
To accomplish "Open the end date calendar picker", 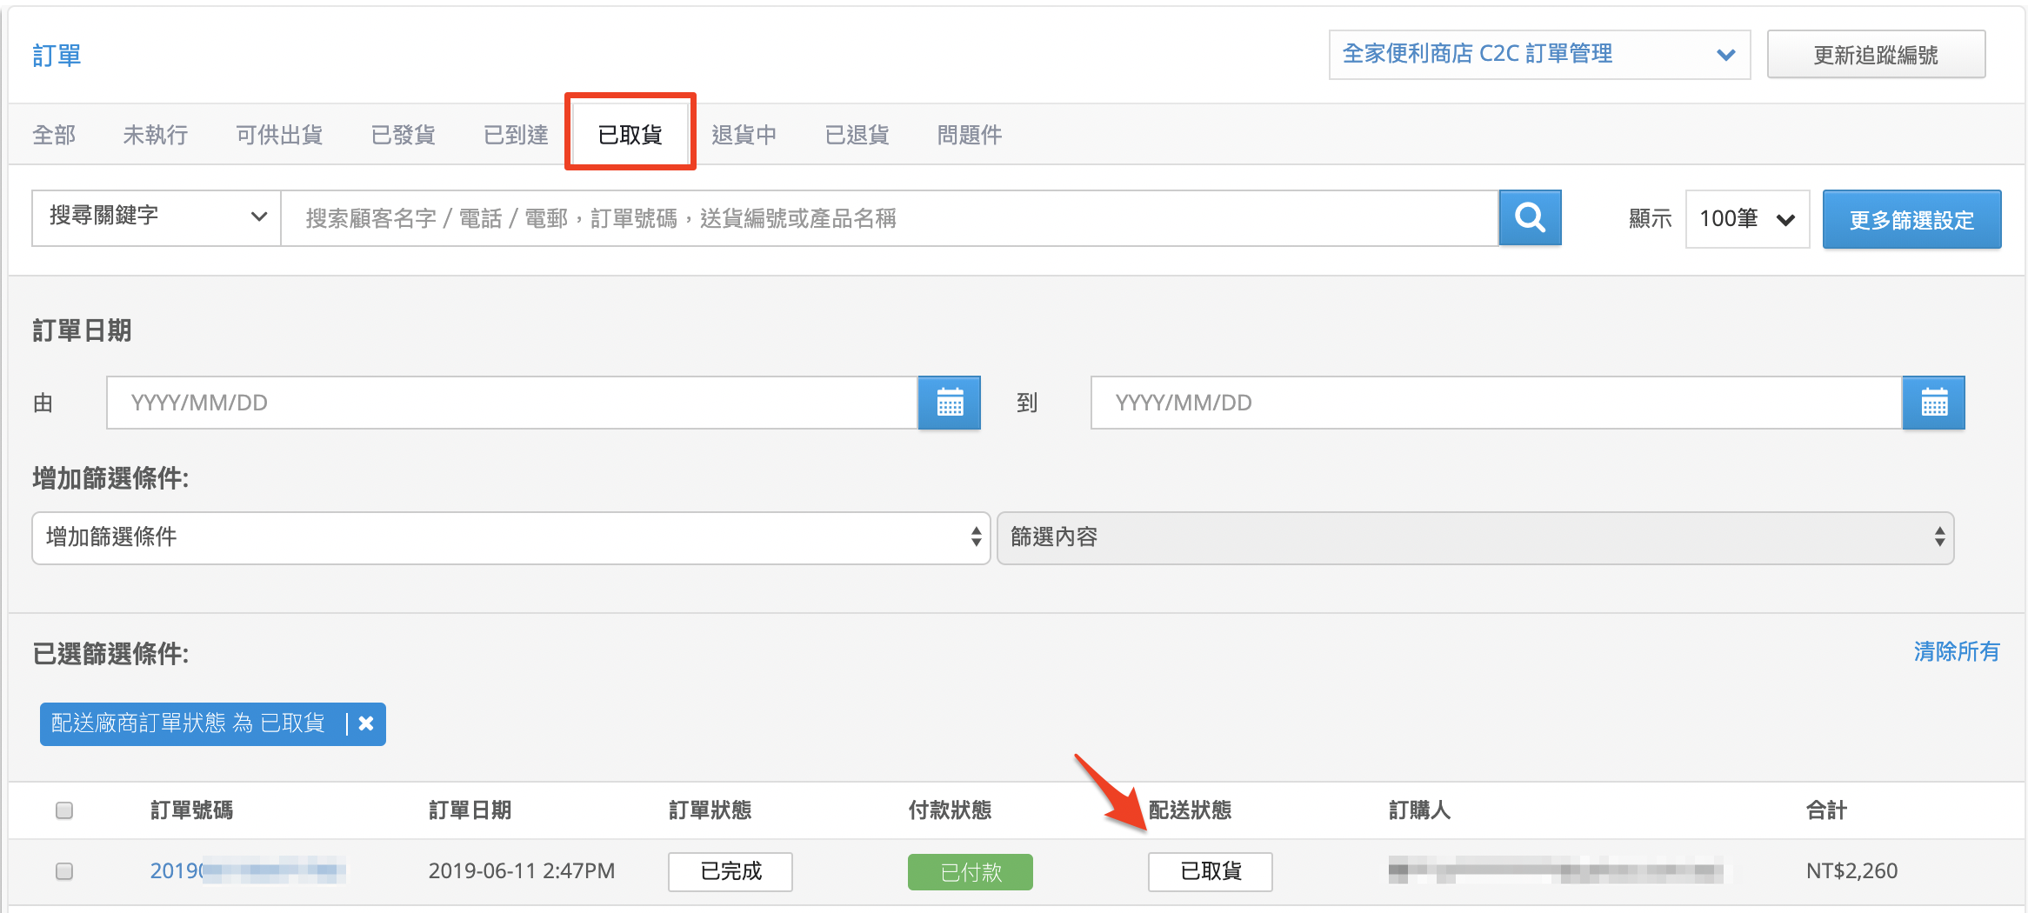I will (1934, 403).
